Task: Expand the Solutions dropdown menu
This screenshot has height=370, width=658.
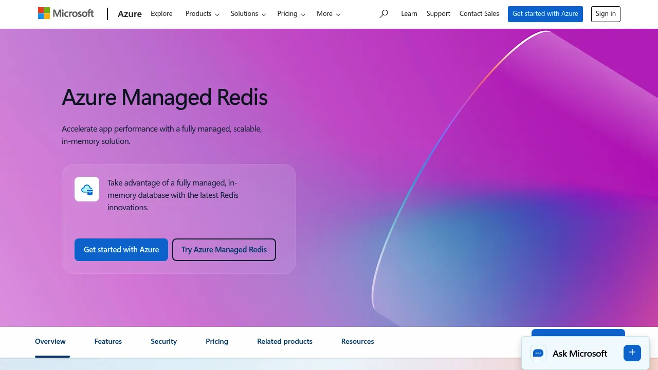Action: coord(248,14)
